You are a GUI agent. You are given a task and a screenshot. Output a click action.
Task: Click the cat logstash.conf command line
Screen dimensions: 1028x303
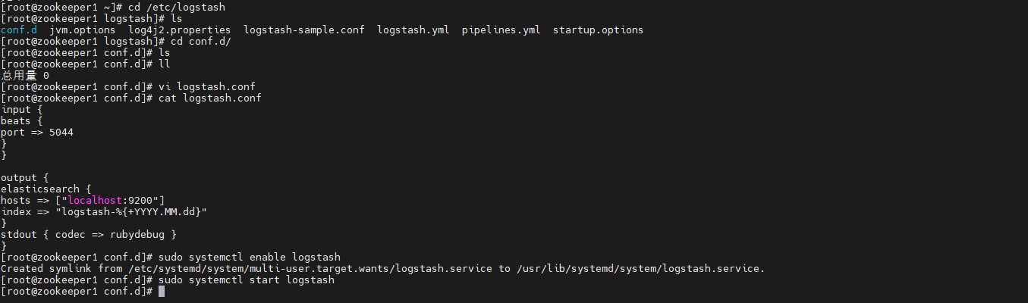click(210, 98)
